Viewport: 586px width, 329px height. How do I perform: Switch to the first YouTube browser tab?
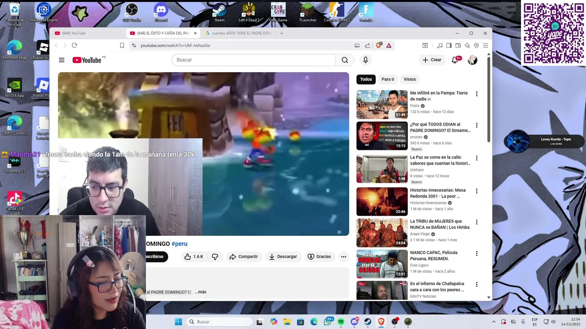(87, 33)
